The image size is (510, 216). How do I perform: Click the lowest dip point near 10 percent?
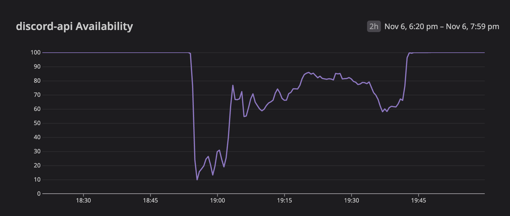coord(197,180)
